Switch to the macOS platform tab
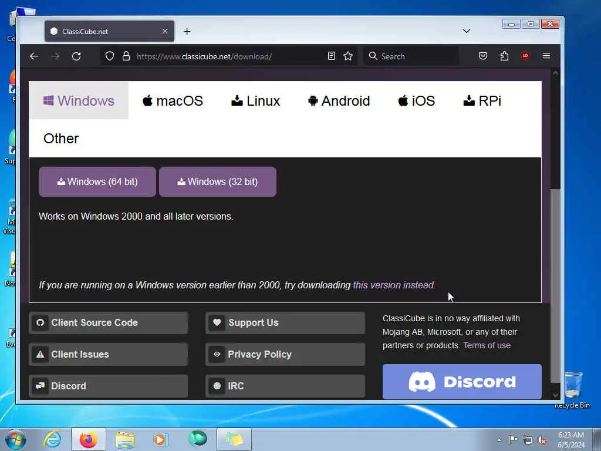The width and height of the screenshot is (601, 451). click(x=173, y=101)
